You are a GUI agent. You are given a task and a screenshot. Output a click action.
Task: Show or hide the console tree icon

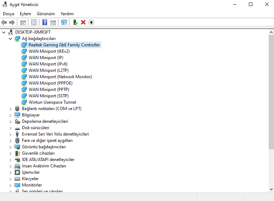click(x=23, y=22)
